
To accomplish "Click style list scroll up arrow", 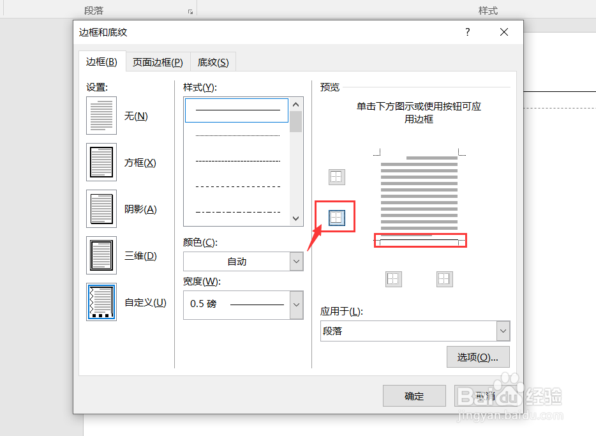I will [295, 105].
